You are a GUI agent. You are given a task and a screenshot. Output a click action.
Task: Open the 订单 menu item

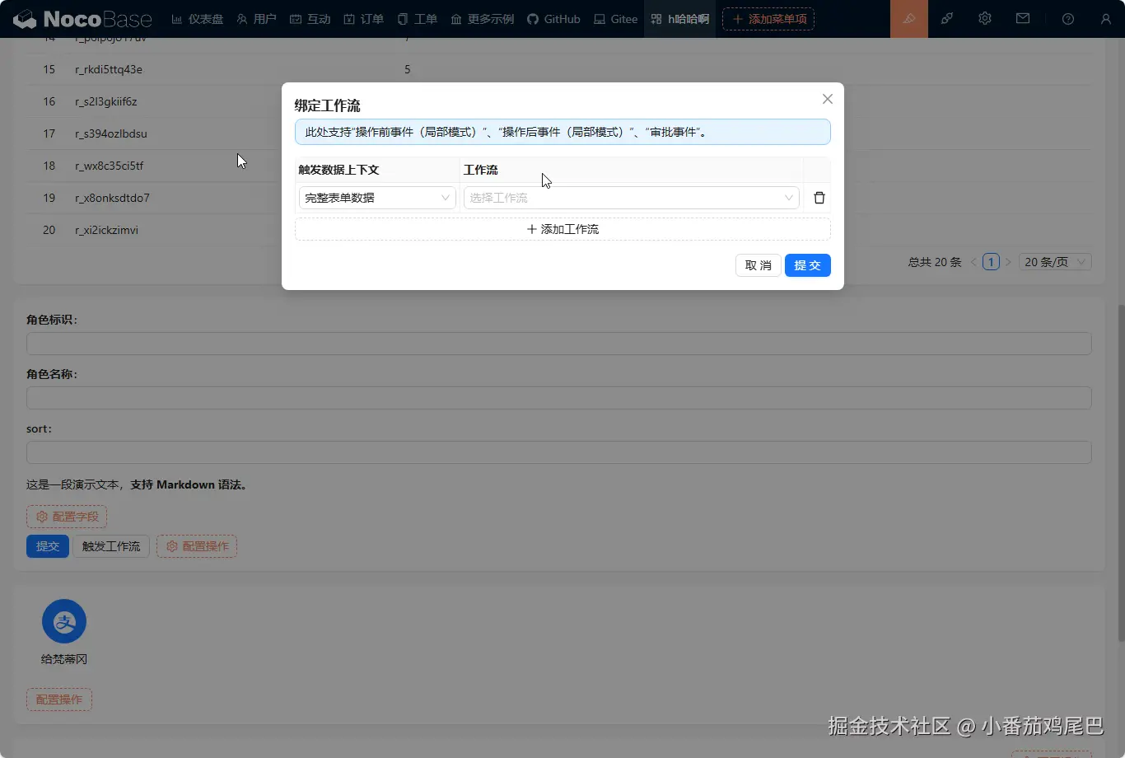coord(363,19)
